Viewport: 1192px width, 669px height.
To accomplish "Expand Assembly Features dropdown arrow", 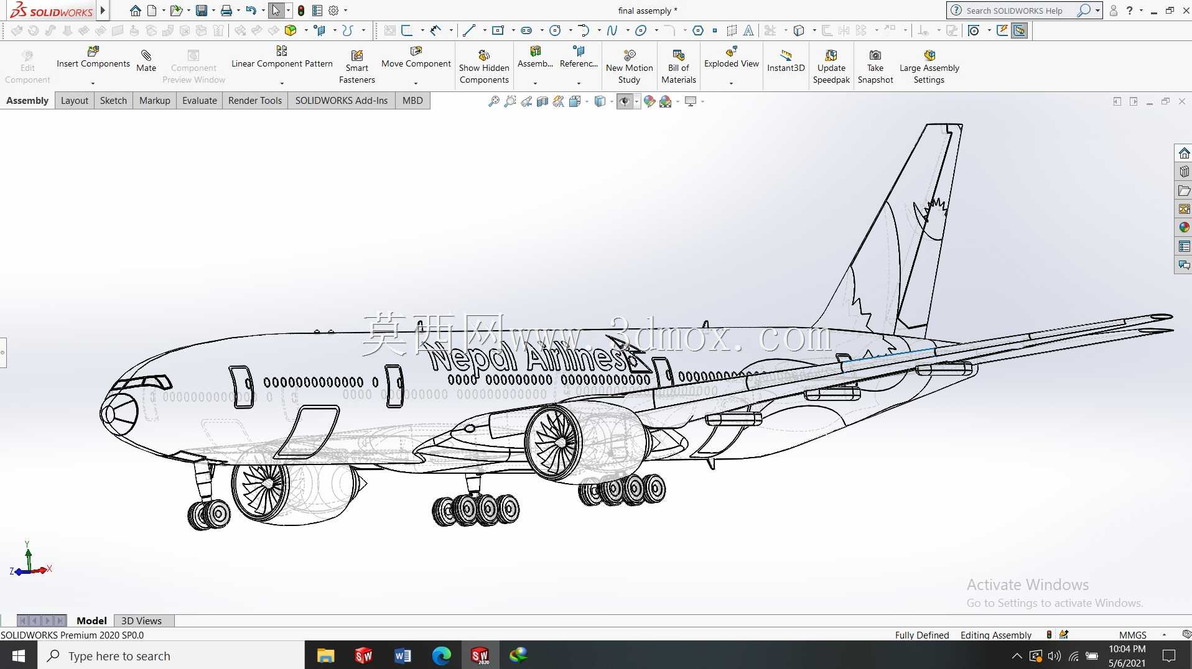I will click(x=535, y=83).
